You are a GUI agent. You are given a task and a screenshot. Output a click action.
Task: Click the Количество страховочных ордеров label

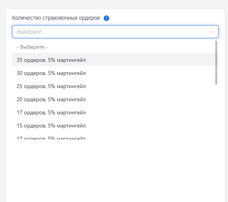click(x=56, y=18)
